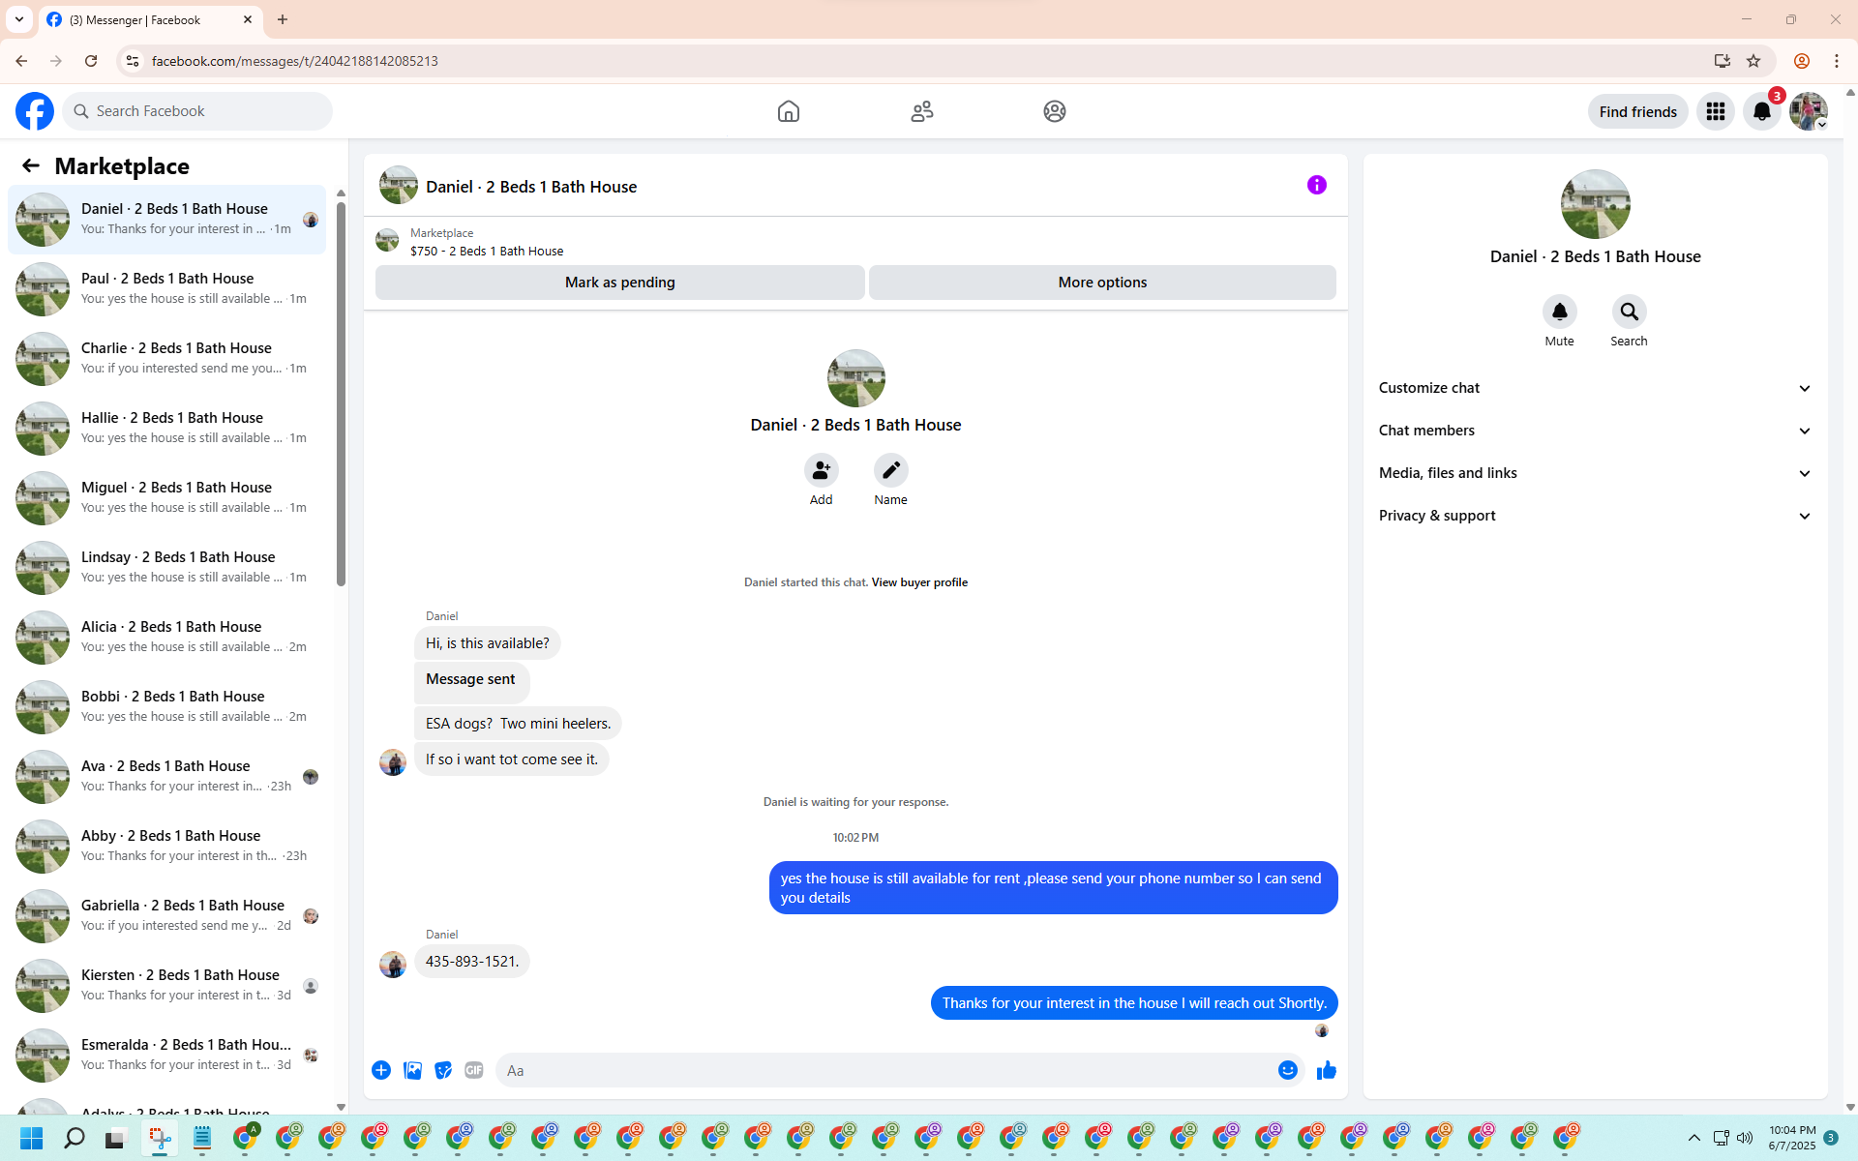
Task: Open the Facebook apps menu grid
Action: point(1715,111)
